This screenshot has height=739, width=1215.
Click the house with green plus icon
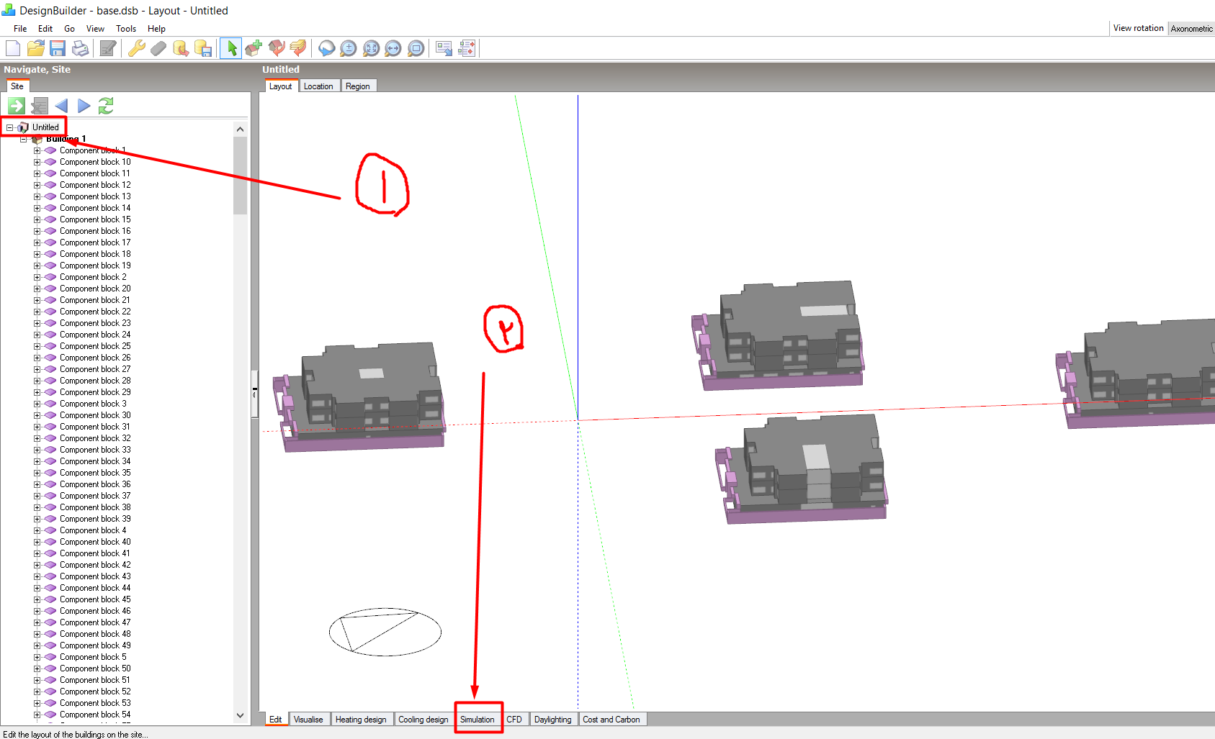(x=254, y=48)
